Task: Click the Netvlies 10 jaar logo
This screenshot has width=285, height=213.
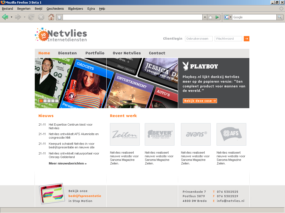Action: tap(61, 34)
